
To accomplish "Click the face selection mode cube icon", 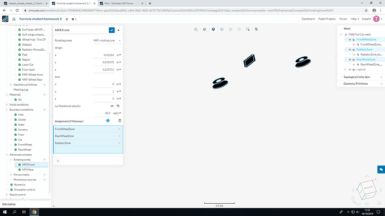I will coord(222,29).
